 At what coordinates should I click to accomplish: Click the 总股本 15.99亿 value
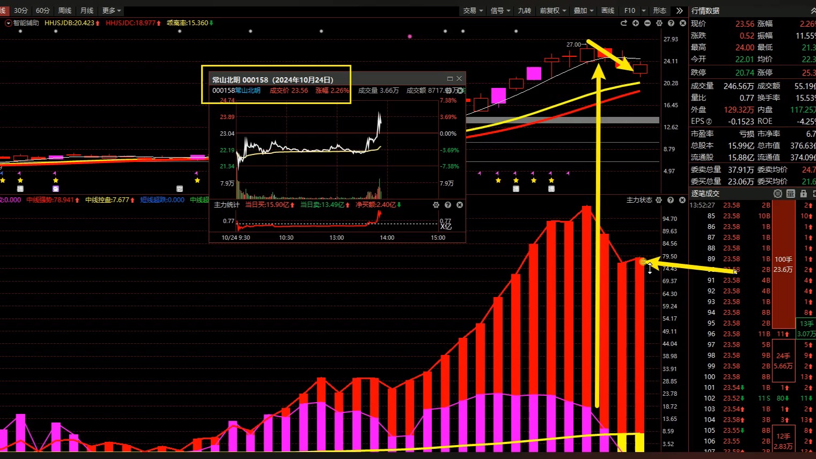(741, 145)
